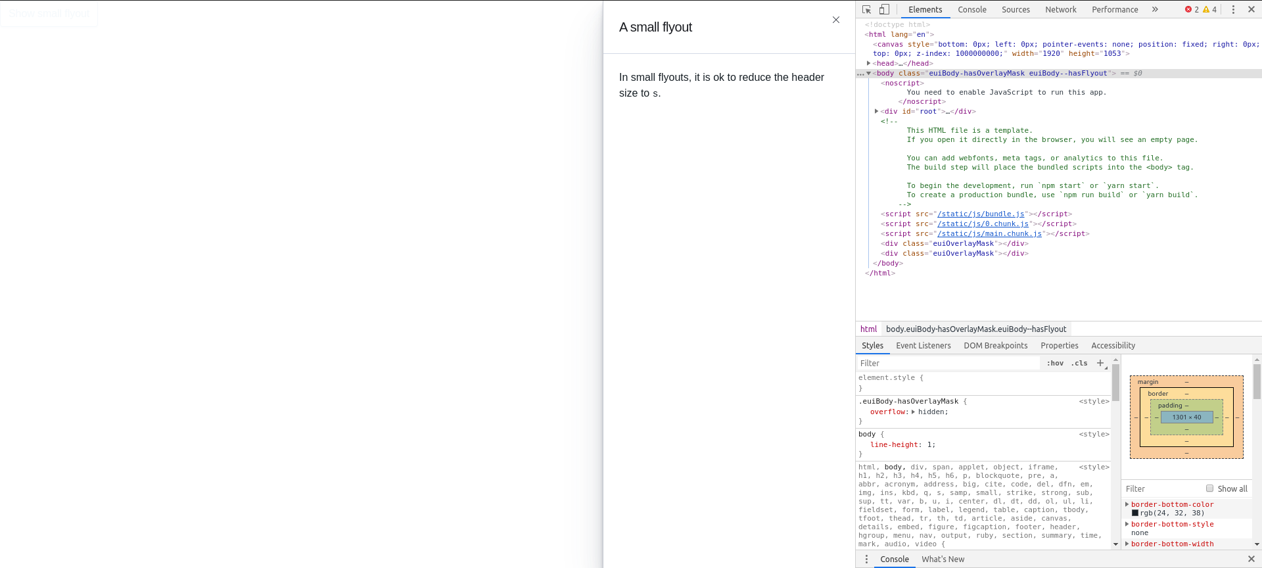Select the body.euiBody-hasOverlayMask breadcrumb
This screenshot has height=568, width=1262.
point(976,329)
